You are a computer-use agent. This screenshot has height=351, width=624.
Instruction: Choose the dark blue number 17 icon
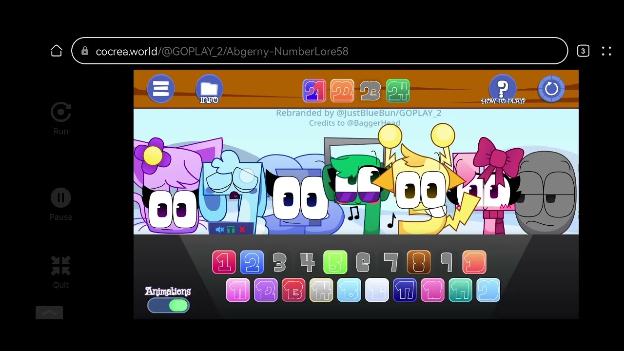click(405, 290)
